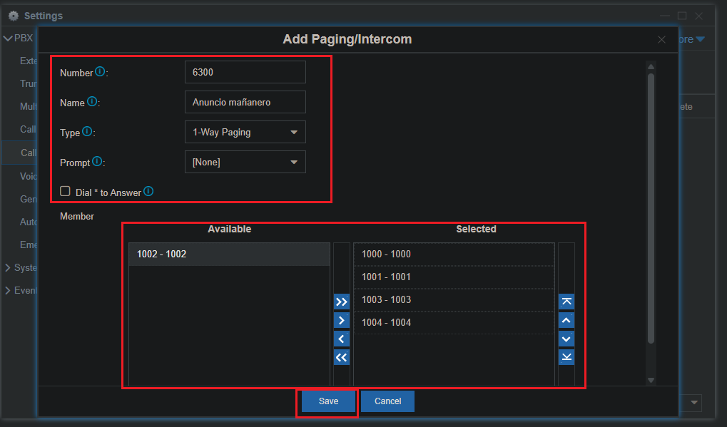Click the add-all double right arrow icon
Image resolution: width=727 pixels, height=427 pixels.
[x=342, y=302]
